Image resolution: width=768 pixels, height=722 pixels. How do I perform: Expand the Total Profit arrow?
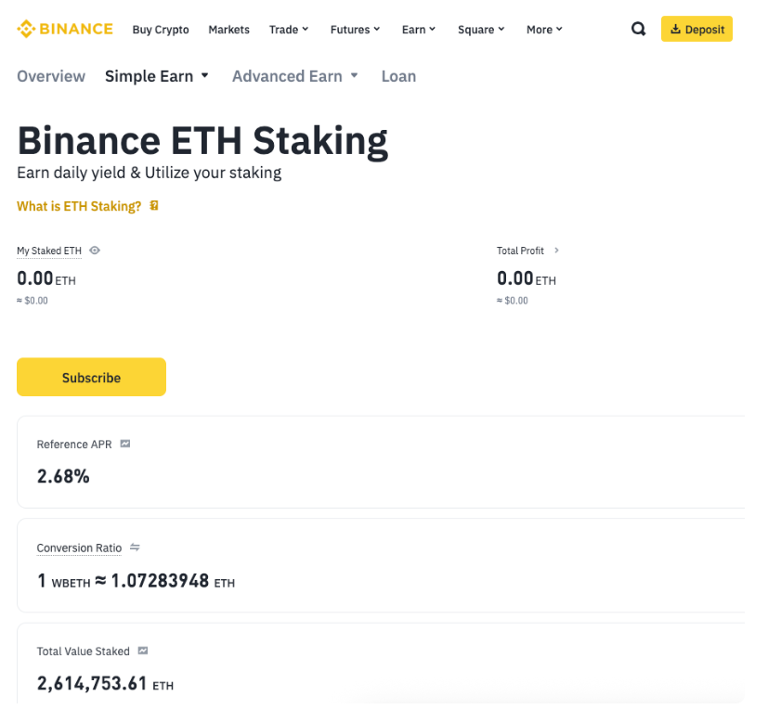tap(556, 251)
